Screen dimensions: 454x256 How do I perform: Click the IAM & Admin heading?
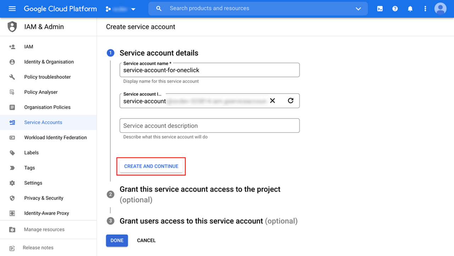[44, 27]
